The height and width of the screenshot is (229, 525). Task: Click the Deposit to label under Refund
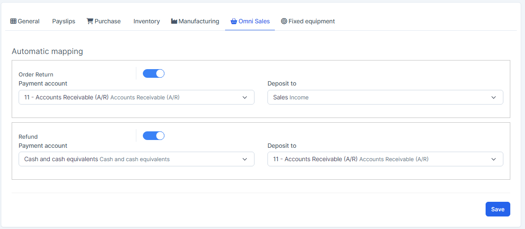pos(282,146)
